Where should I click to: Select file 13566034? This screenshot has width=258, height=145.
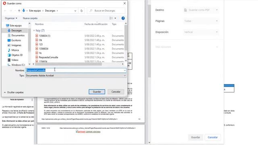[44, 49]
